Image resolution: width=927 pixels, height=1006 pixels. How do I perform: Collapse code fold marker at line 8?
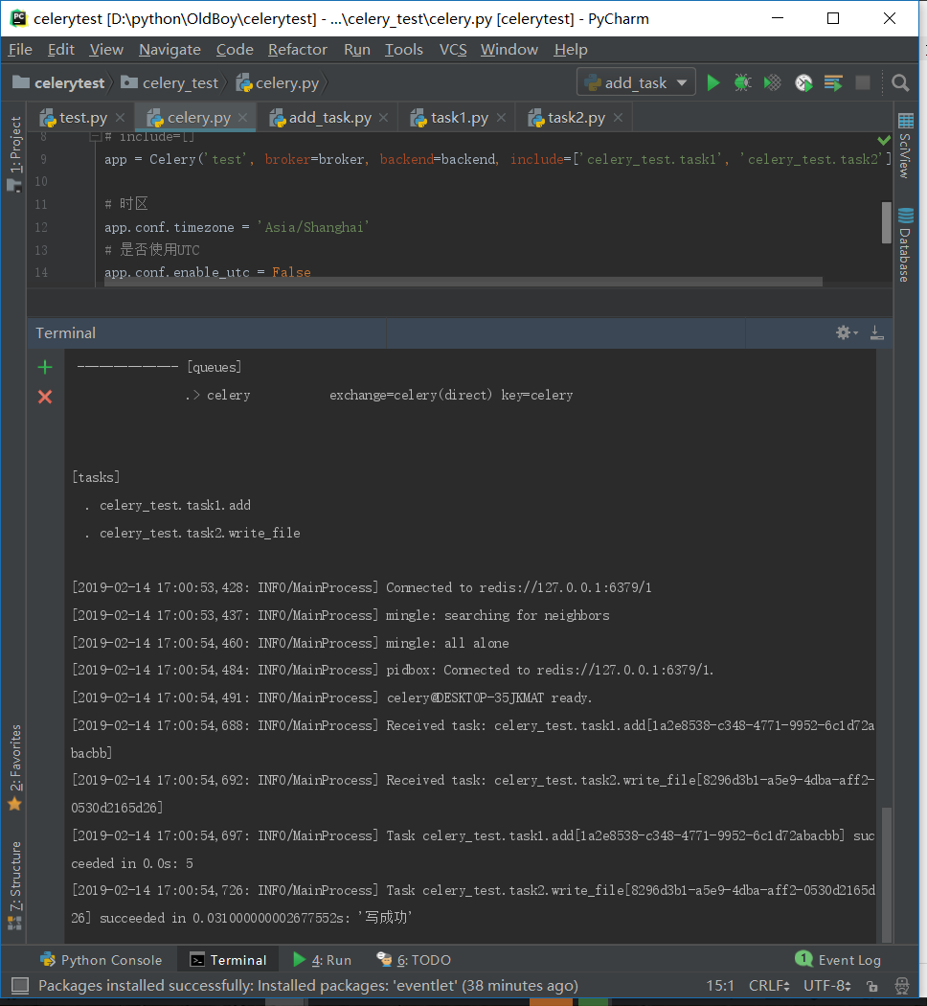tap(96, 137)
